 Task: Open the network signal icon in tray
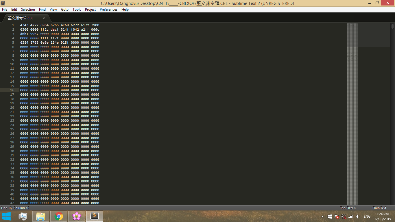pyautogui.click(x=350, y=217)
